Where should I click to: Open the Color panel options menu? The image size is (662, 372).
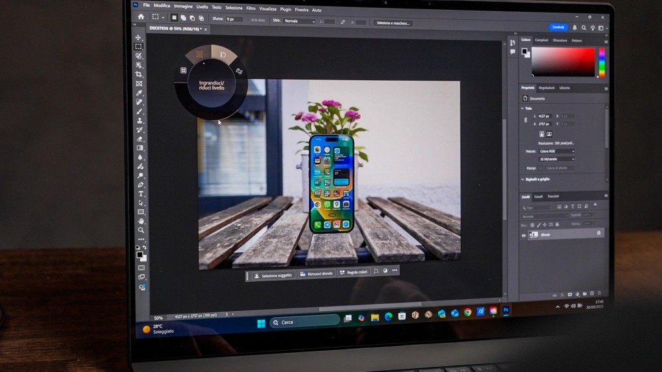[606, 42]
